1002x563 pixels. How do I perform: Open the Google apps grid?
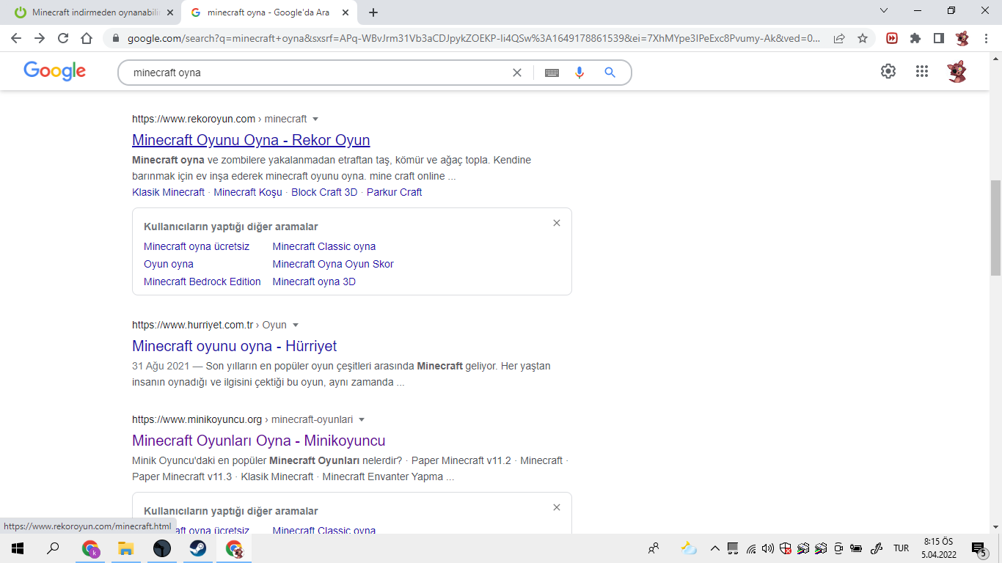(922, 71)
